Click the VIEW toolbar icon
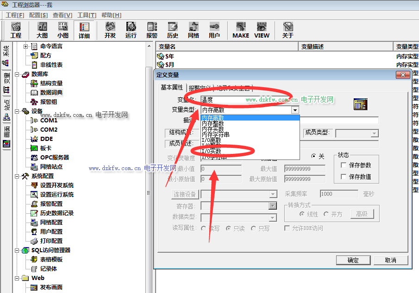Screen dimensions: 419x293 (262, 30)
